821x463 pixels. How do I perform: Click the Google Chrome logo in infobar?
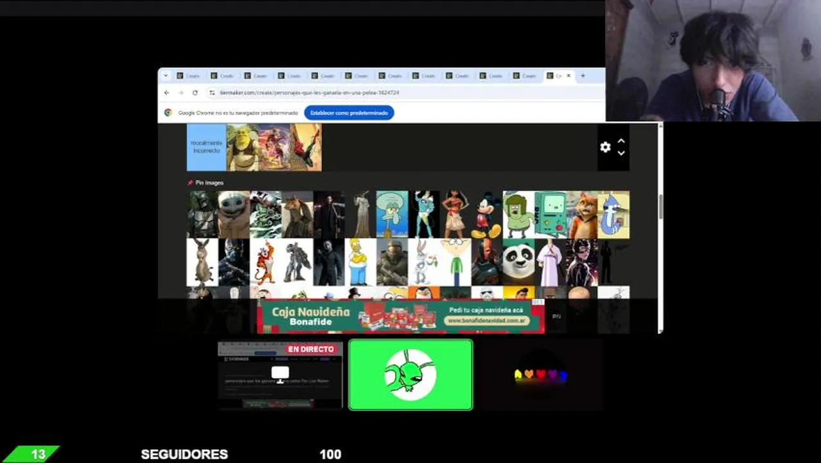168,113
